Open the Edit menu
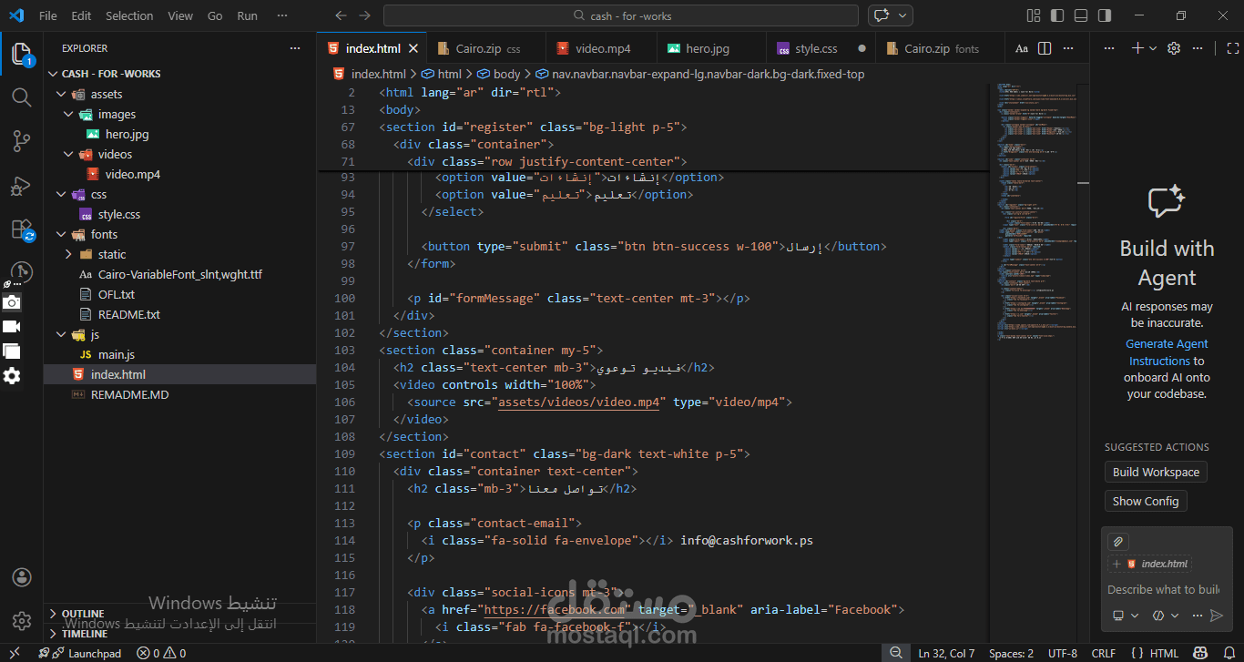1244x662 pixels. click(x=81, y=15)
